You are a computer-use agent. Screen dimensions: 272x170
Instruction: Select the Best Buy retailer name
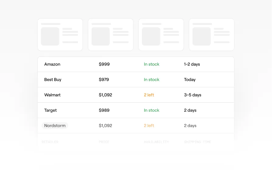[53, 80]
